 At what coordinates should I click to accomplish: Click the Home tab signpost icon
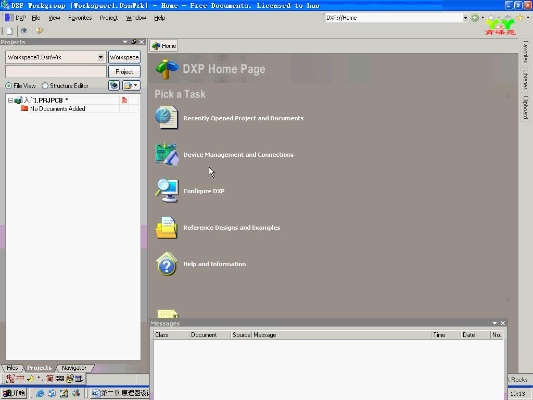[156, 46]
